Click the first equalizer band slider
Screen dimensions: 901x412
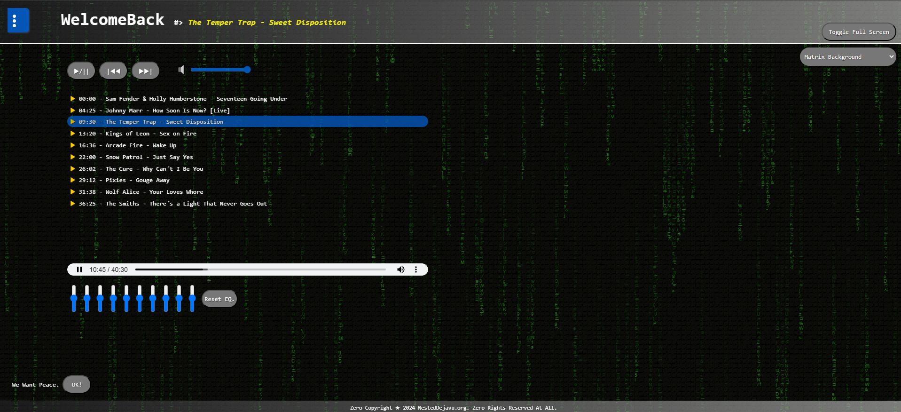(74, 298)
